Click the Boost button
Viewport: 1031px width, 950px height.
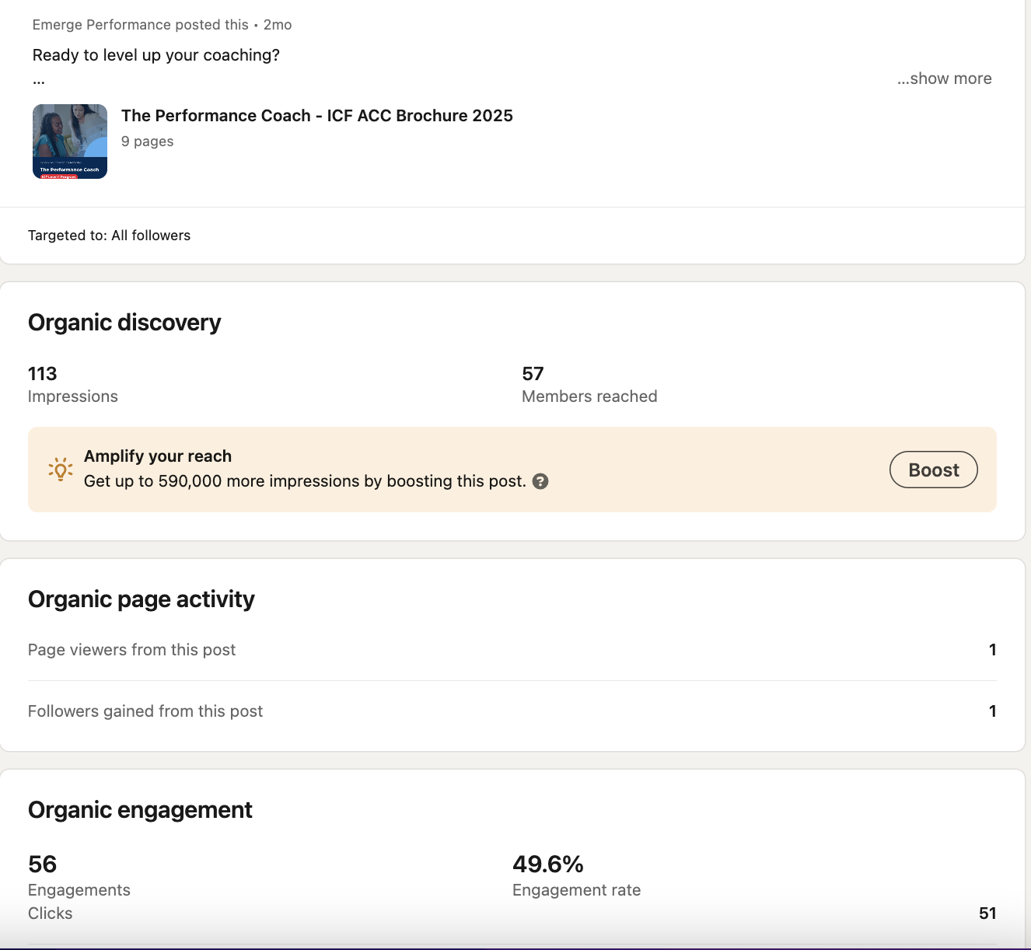pyautogui.click(x=933, y=470)
